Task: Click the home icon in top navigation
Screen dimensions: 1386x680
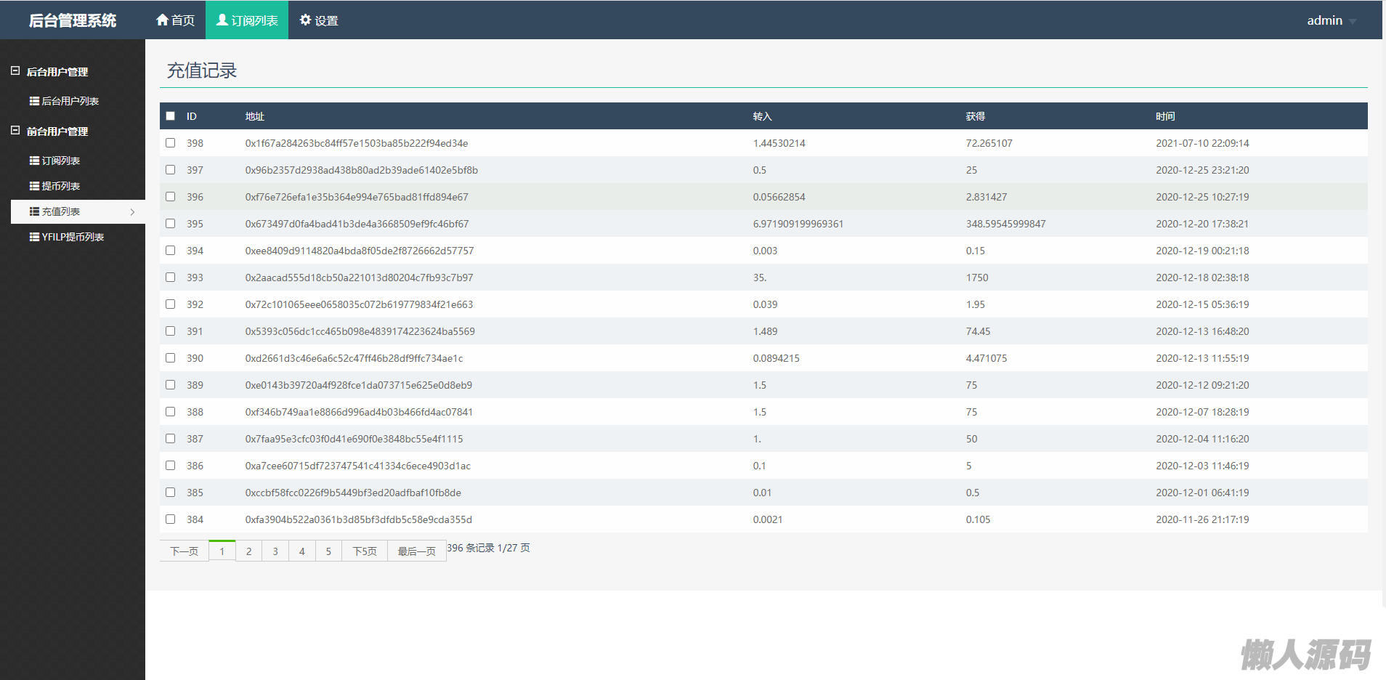Action: (x=162, y=20)
